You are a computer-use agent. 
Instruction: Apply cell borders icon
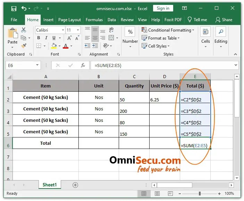[x=39, y=46]
